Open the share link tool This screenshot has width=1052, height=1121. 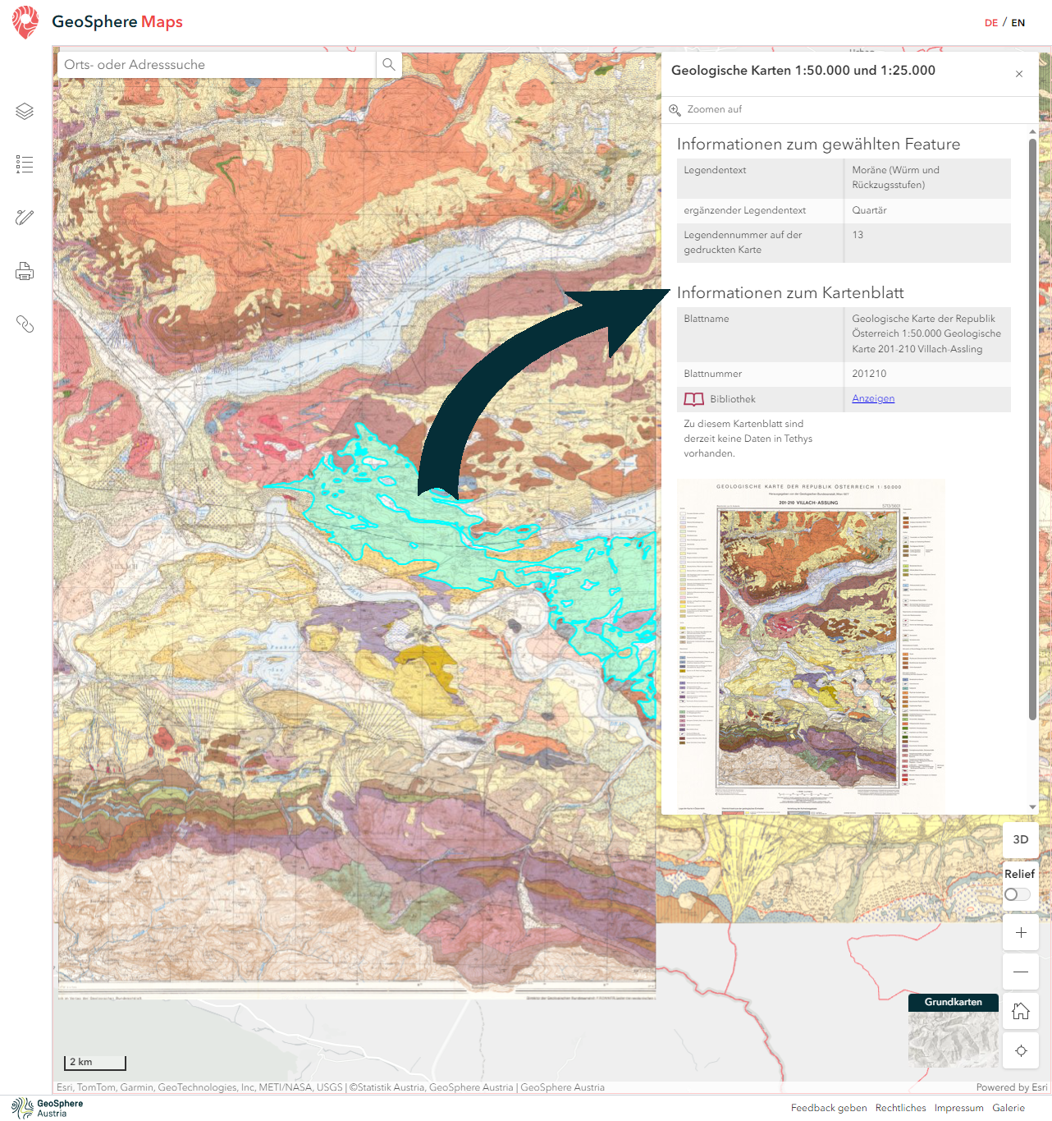tap(25, 324)
